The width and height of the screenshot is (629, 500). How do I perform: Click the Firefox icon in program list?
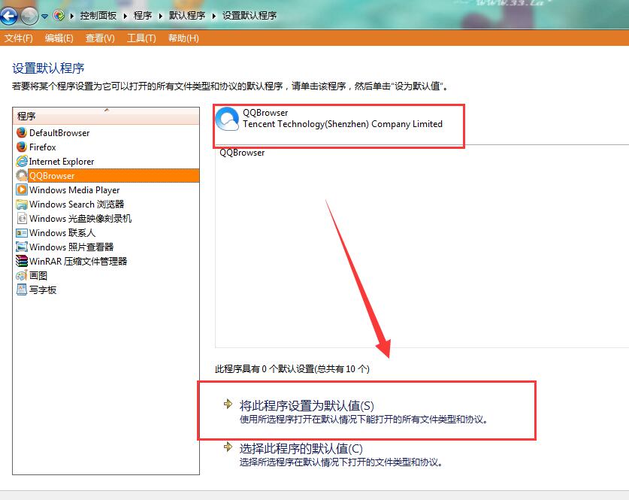pyautogui.click(x=22, y=147)
